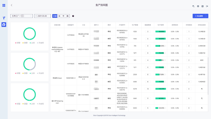Click production quantity 5000
211x119 pixels.
[135, 108]
